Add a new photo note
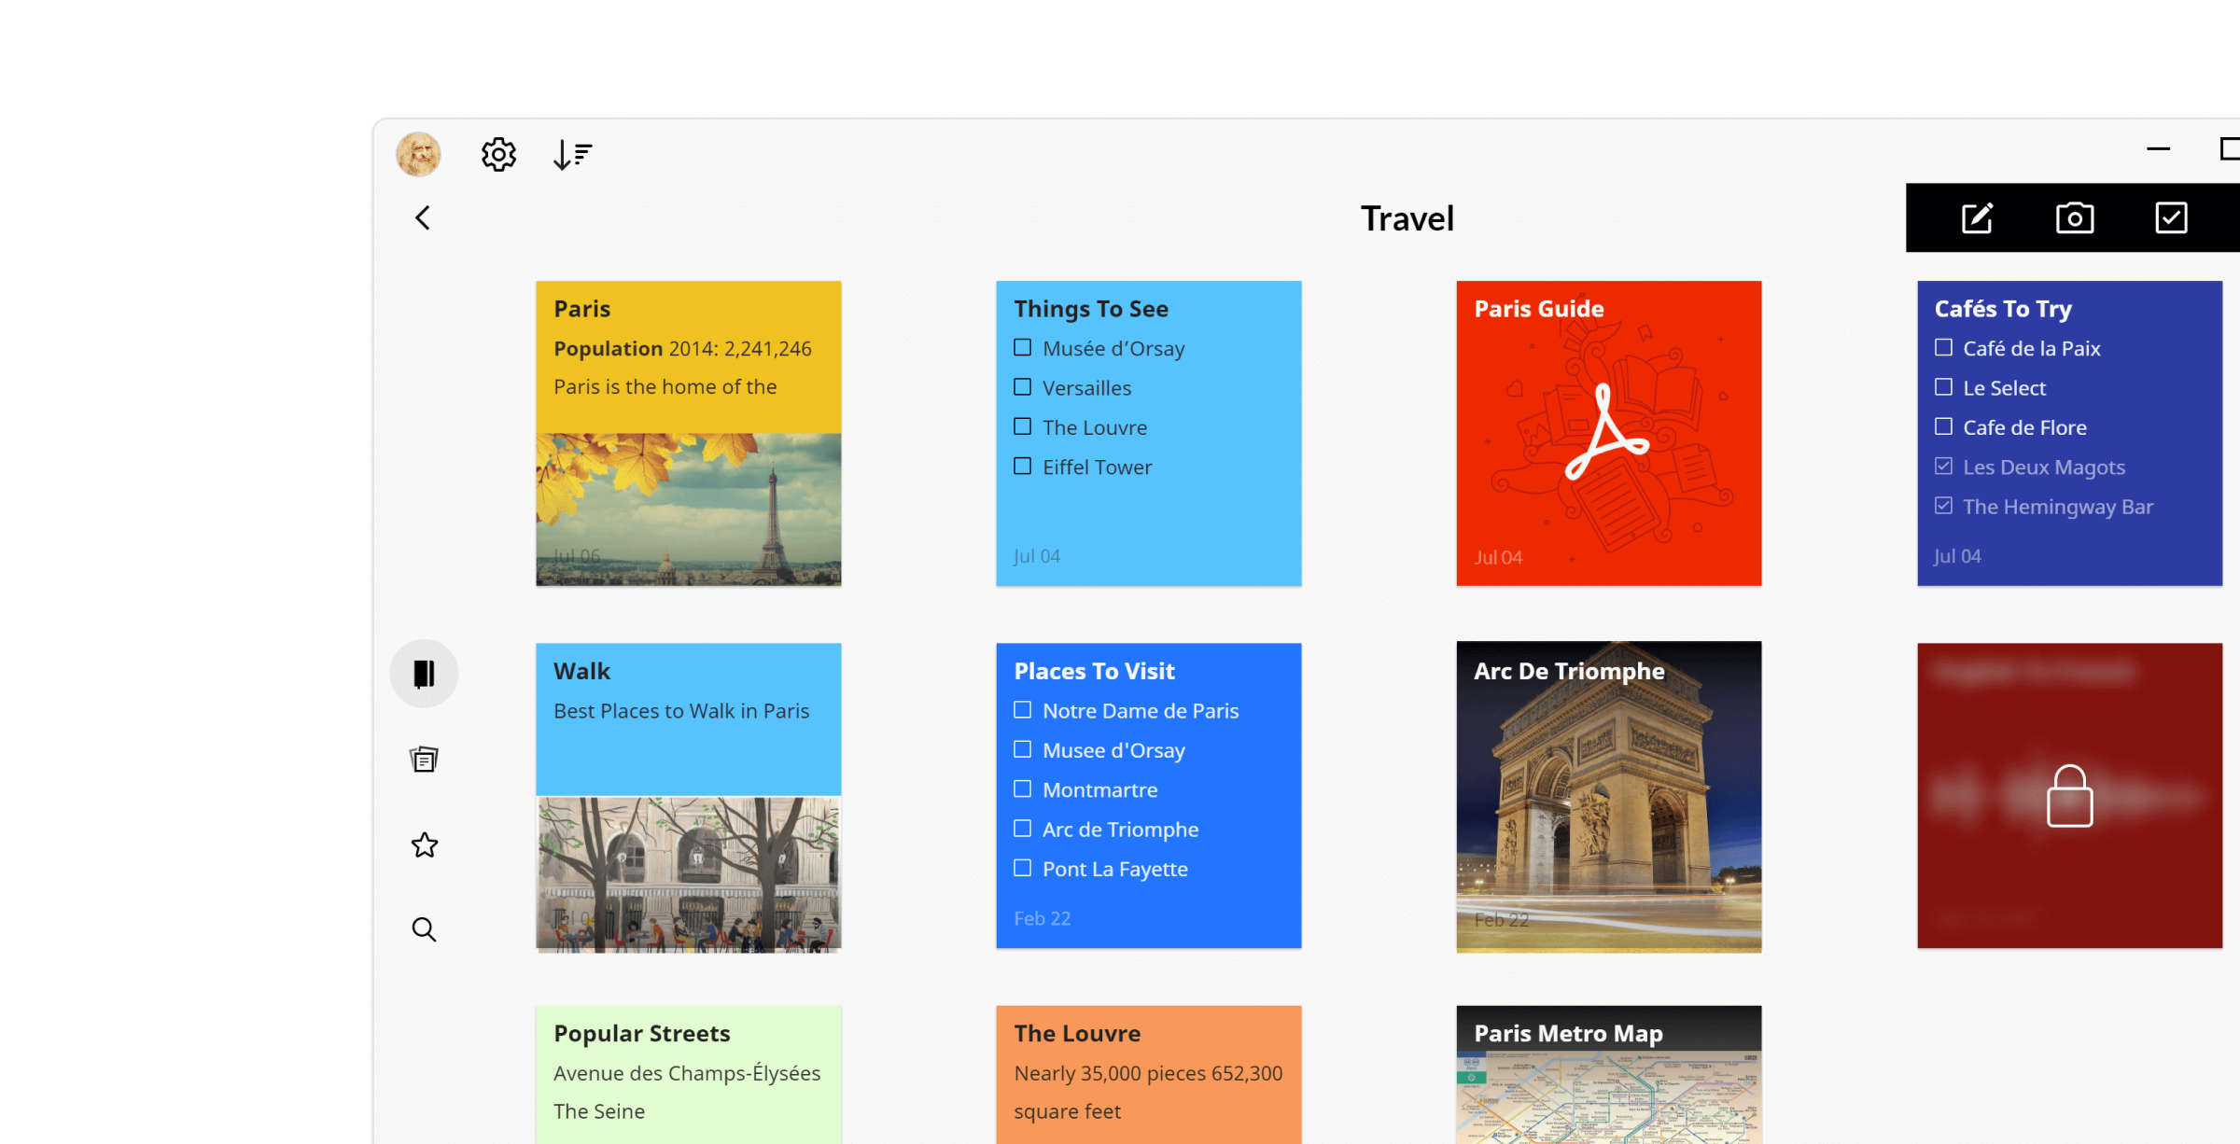Image resolution: width=2240 pixels, height=1144 pixels. (2074, 218)
